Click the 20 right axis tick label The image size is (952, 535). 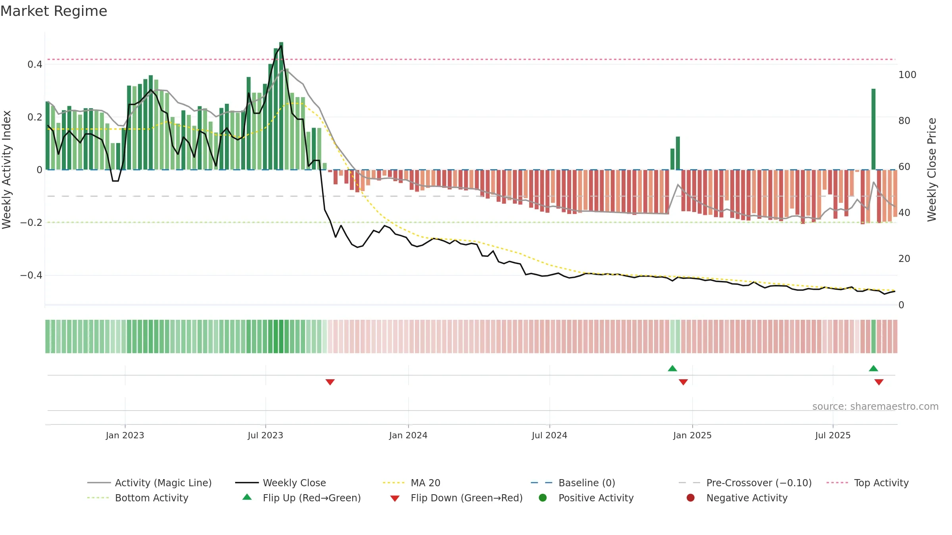904,258
